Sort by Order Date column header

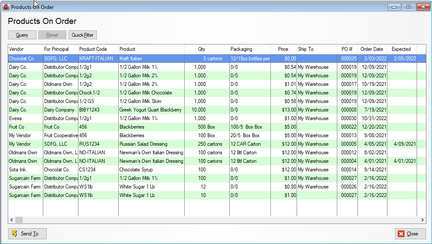tap(372, 49)
